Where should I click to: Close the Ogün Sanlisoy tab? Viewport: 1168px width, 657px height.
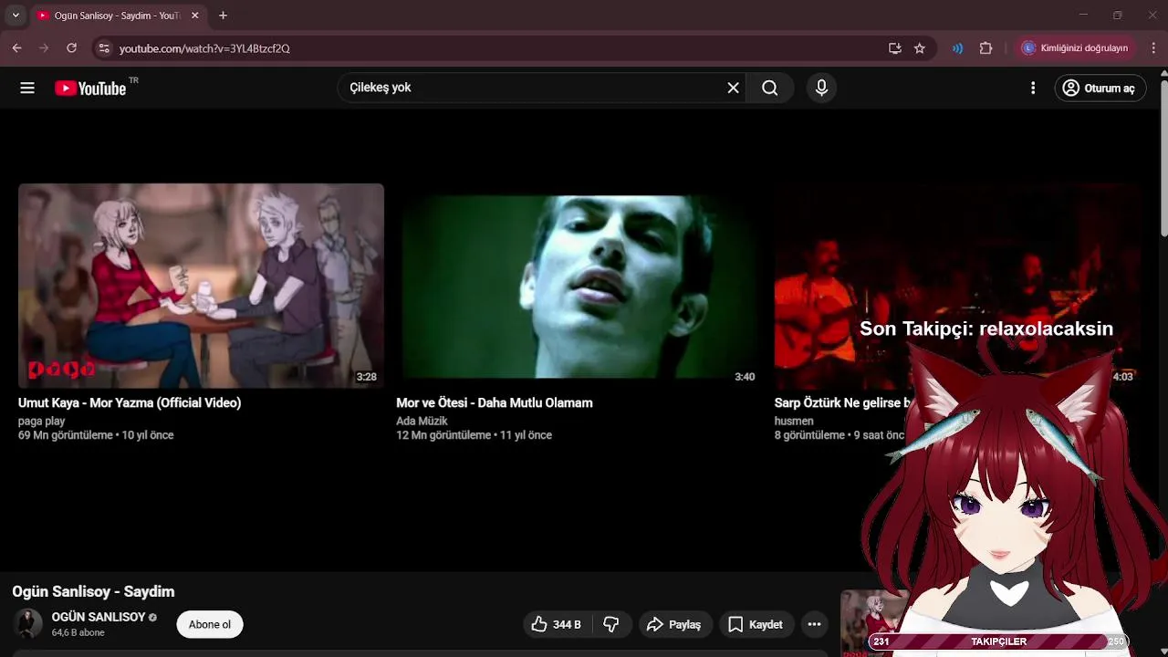194,16
